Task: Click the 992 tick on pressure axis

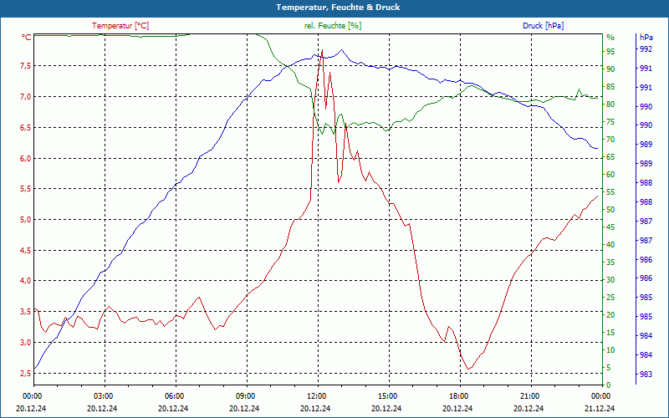Action: [646, 49]
